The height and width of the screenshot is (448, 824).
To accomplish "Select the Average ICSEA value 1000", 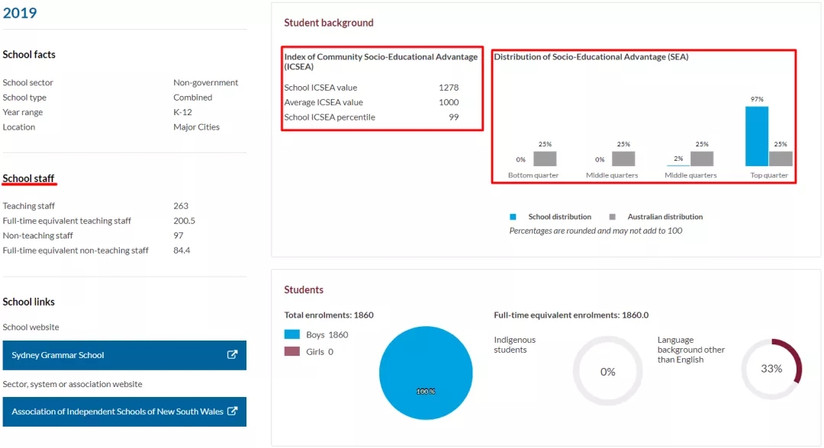I will [449, 102].
